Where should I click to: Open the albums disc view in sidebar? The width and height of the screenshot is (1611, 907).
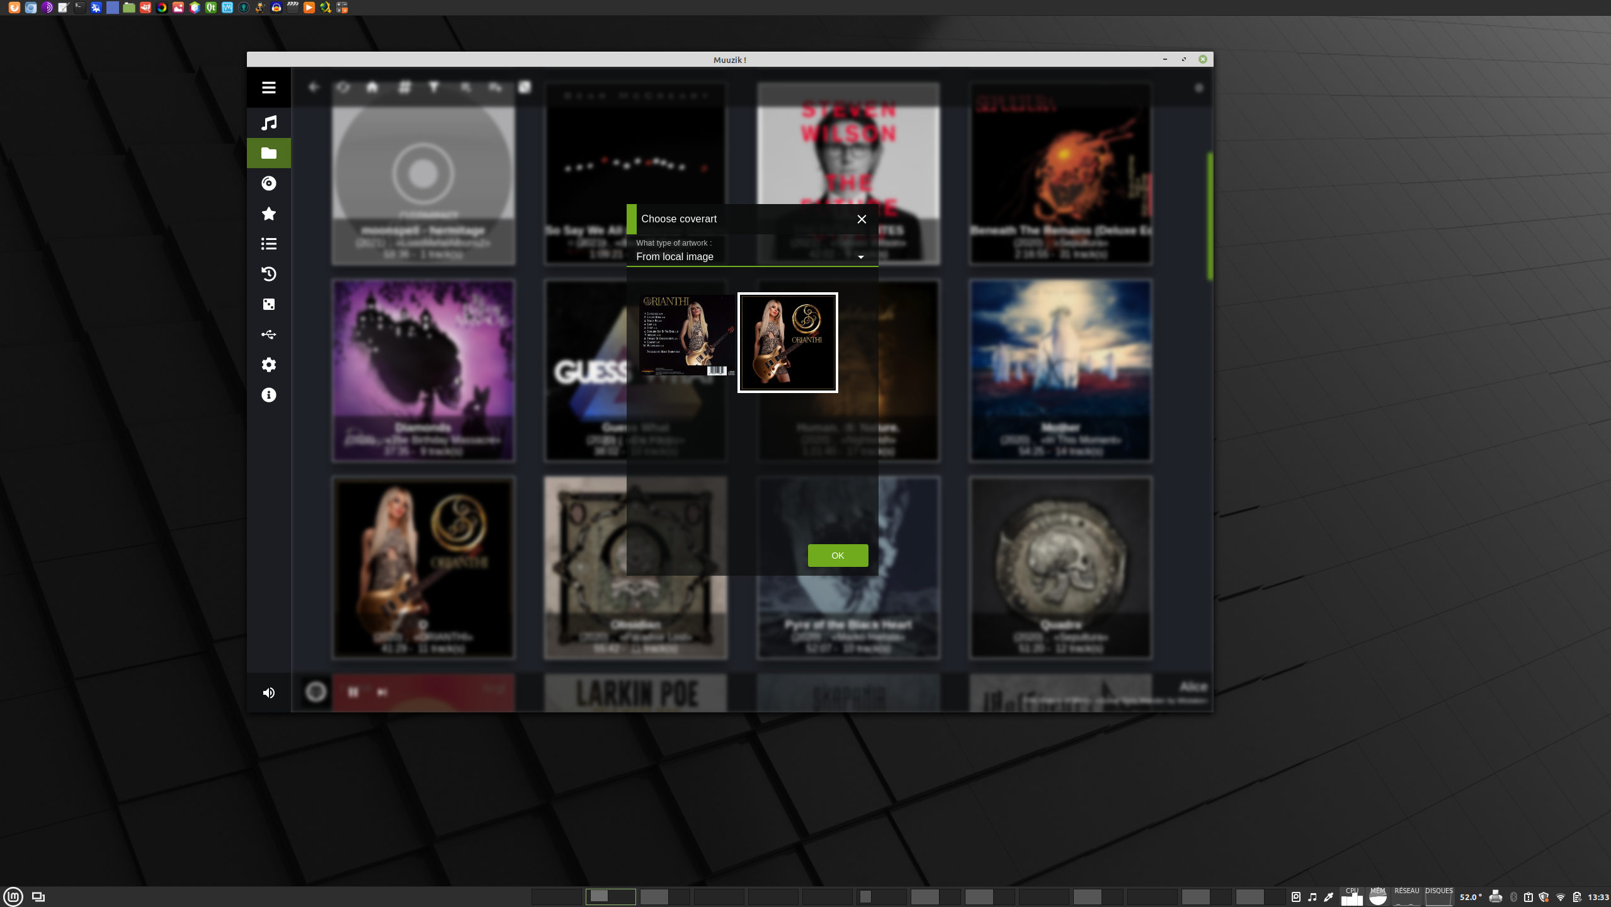click(x=269, y=183)
